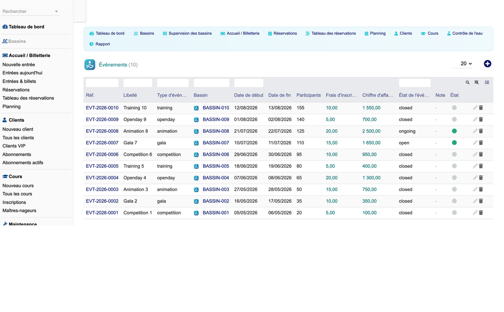Open the Bassins tab in top bar

[x=144, y=34]
